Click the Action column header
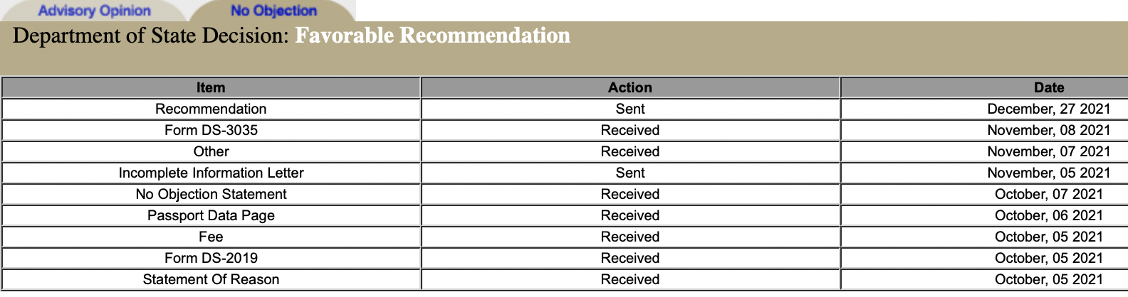Image resolution: width=1128 pixels, height=297 pixels. pyautogui.click(x=630, y=87)
